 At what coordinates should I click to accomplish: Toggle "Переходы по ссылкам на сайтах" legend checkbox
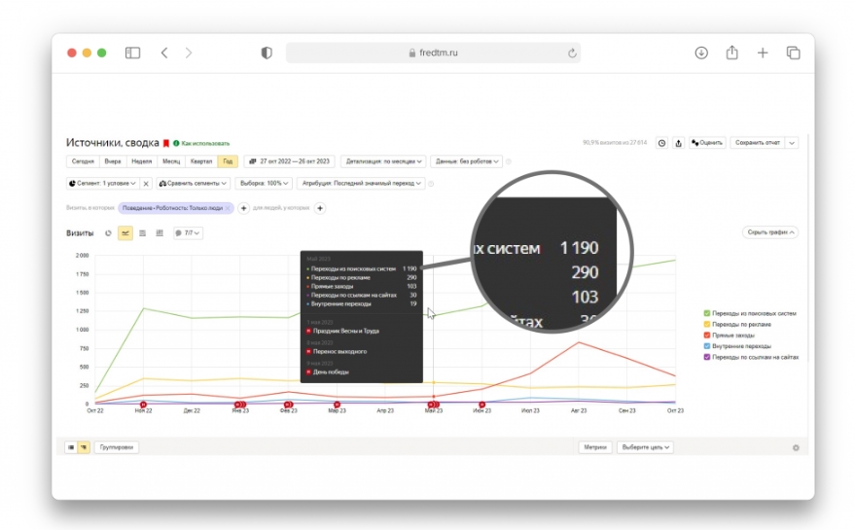(707, 357)
